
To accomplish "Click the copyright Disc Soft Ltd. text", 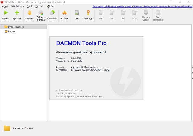I will click(69, 90).
